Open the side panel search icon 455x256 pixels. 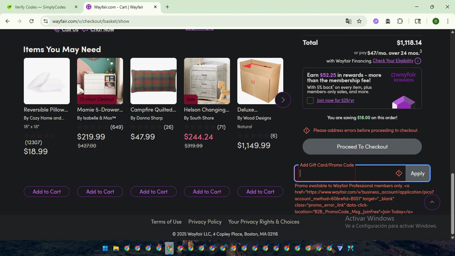[x=418, y=21]
